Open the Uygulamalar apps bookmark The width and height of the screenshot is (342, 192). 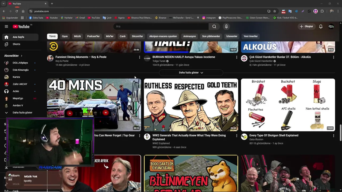(x=10, y=18)
